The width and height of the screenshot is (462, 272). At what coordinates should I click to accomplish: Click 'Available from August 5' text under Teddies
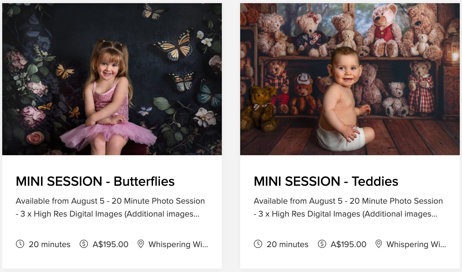tap(298, 201)
